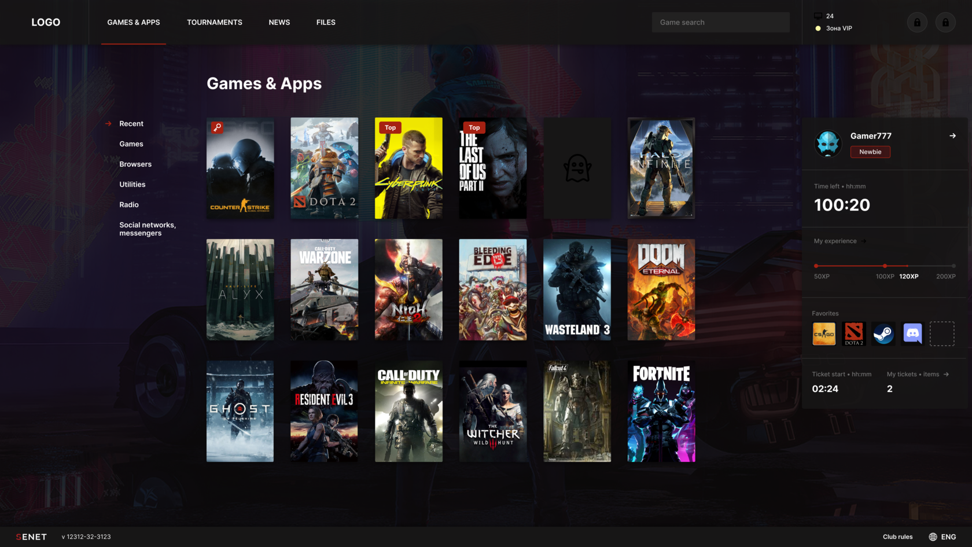Click the first lock icon in the header
This screenshot has height=547, width=972.
(x=917, y=23)
